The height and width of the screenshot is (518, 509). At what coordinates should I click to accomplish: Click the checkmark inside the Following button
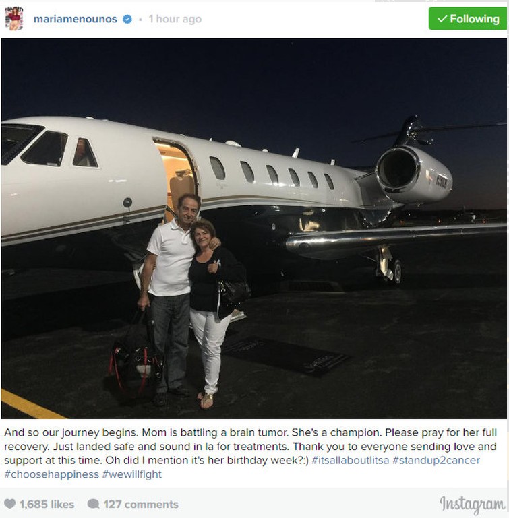[442, 19]
